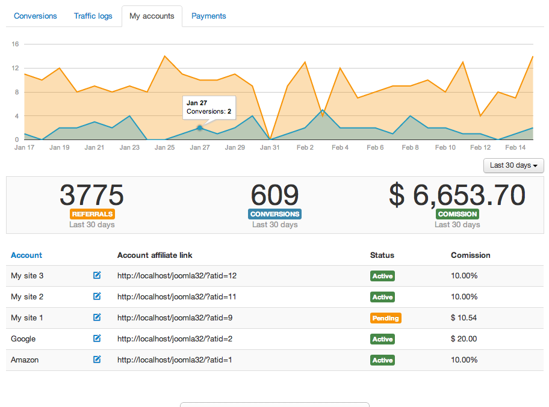Open the Traffic logs tab
This screenshot has width=549, height=407.
93,16
